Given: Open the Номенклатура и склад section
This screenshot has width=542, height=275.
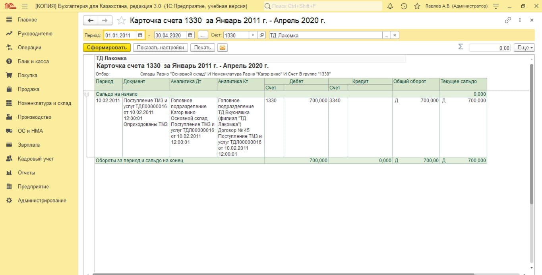Looking at the screenshot, I should tap(44, 103).
